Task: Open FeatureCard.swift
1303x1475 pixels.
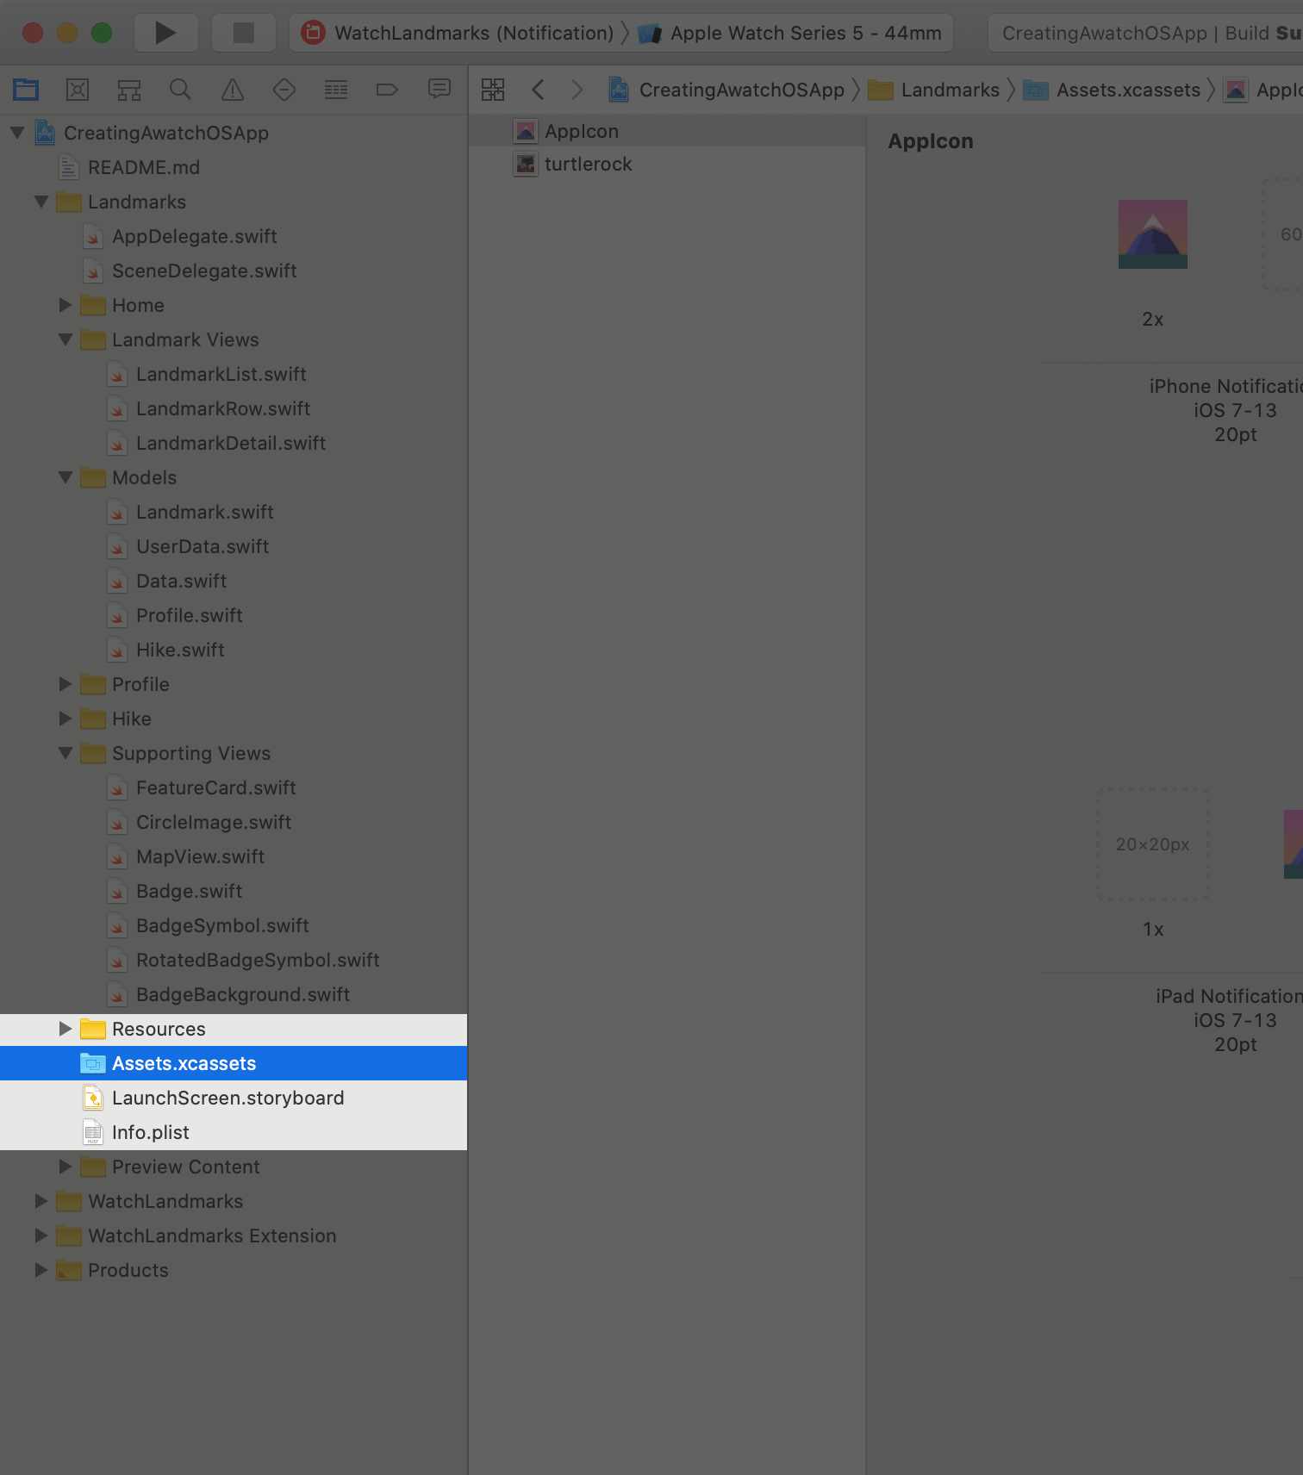Action: (234, 787)
